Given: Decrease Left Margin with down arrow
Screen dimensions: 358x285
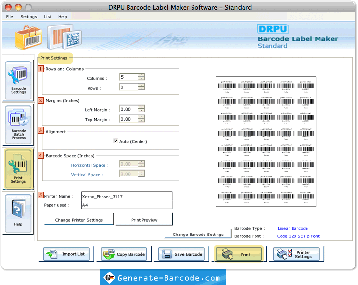Looking at the screenshot, I should [x=141, y=111].
